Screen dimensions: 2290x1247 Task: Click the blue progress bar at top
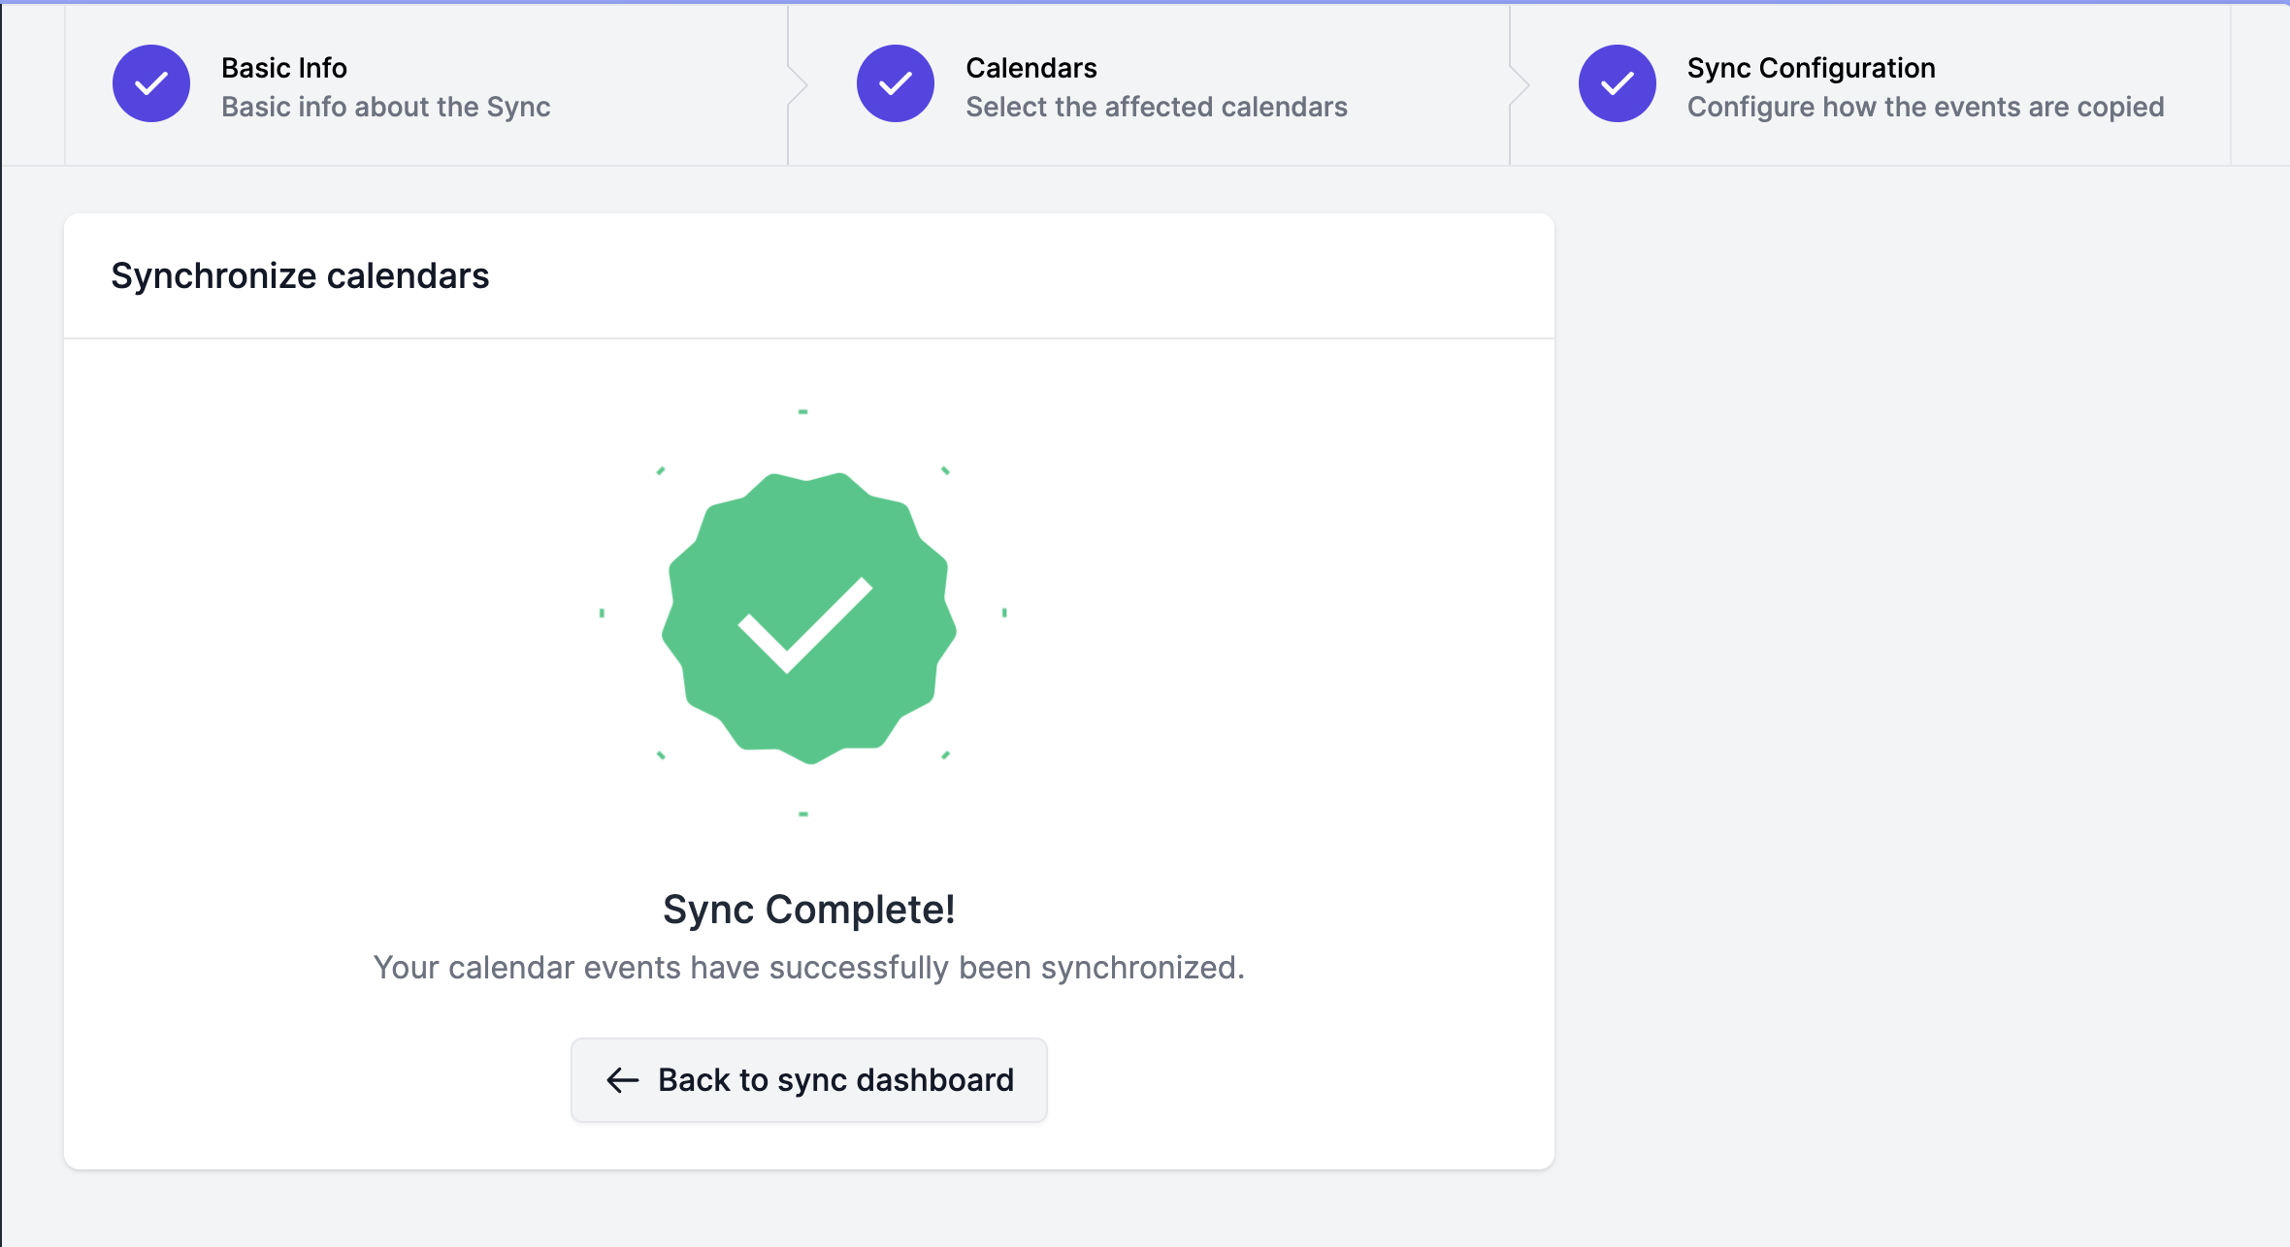click(x=1145, y=2)
